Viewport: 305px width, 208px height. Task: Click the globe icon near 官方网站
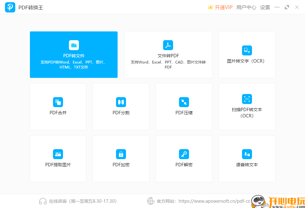151,201
